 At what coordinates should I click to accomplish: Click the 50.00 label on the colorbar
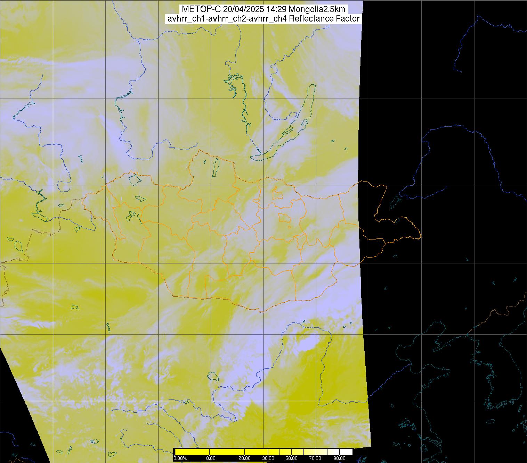(292, 458)
